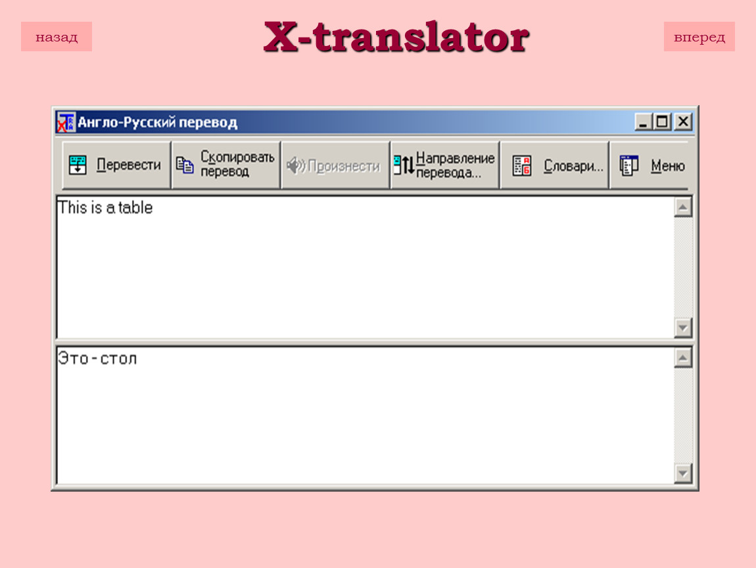The height and width of the screenshot is (568, 756).
Task: Click the Направление перевода... button text
Action: [455, 166]
